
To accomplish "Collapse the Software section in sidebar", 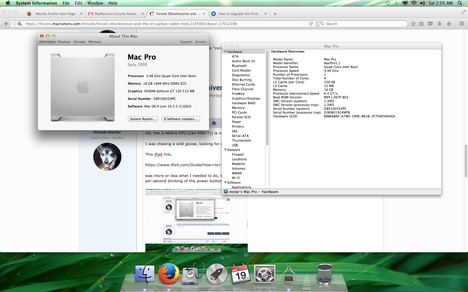I will pos(225,182).
